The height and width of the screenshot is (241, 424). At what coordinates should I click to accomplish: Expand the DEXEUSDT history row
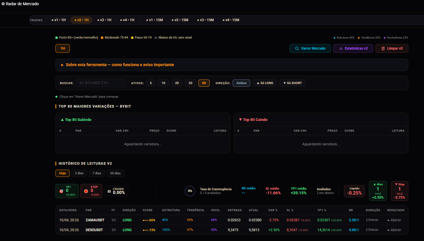click(x=232, y=230)
